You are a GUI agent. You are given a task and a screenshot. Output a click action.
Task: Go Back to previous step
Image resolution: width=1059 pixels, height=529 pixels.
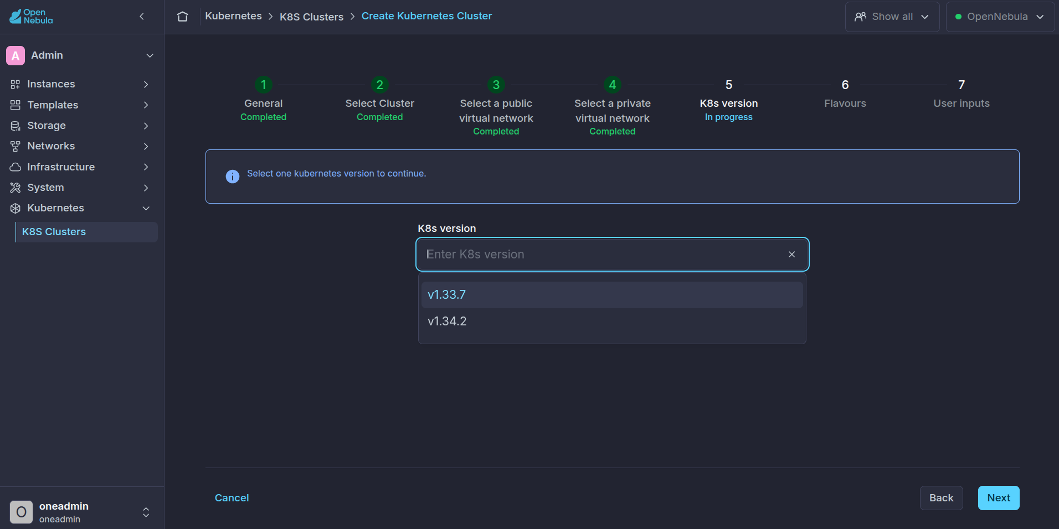[941, 498]
